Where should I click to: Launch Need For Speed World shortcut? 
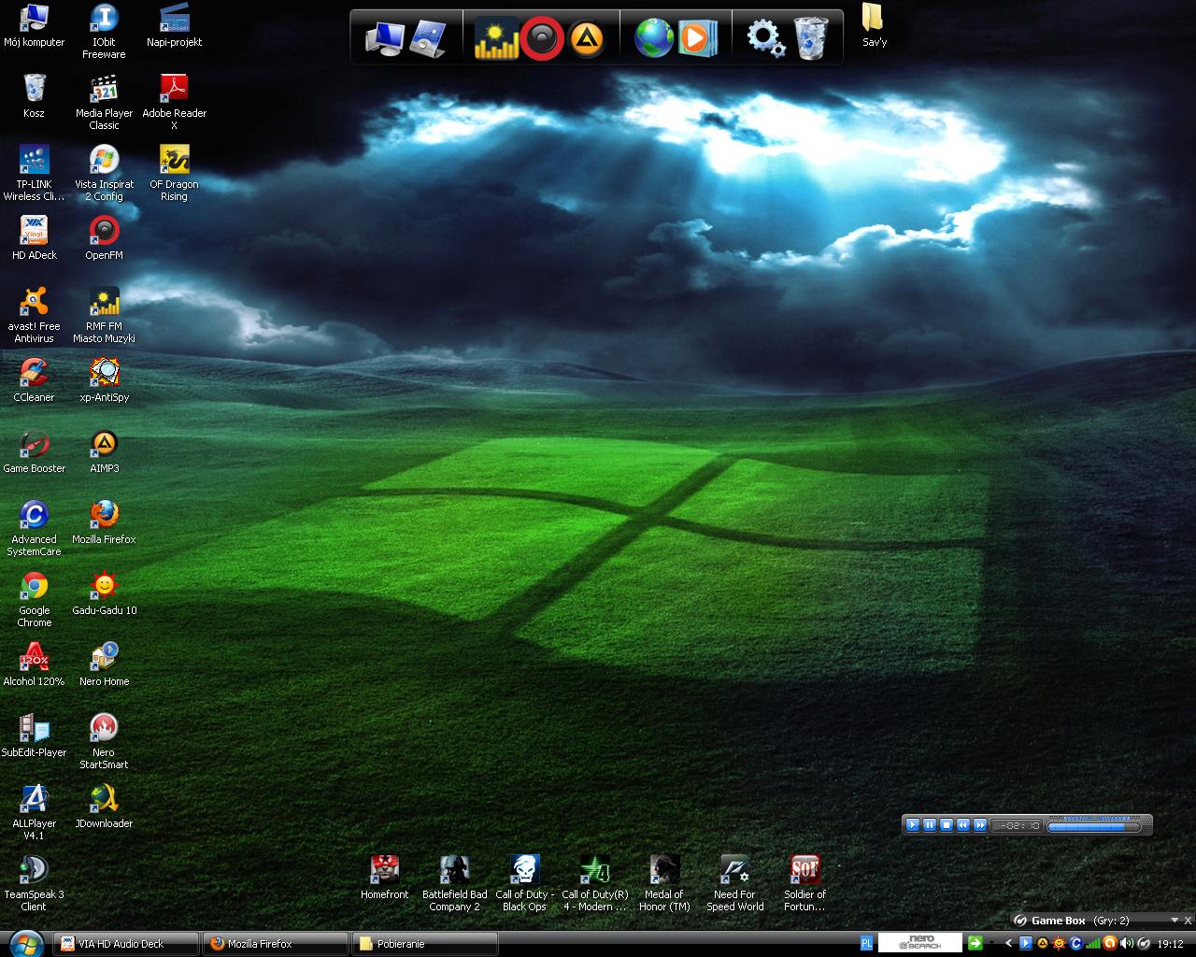734,883
